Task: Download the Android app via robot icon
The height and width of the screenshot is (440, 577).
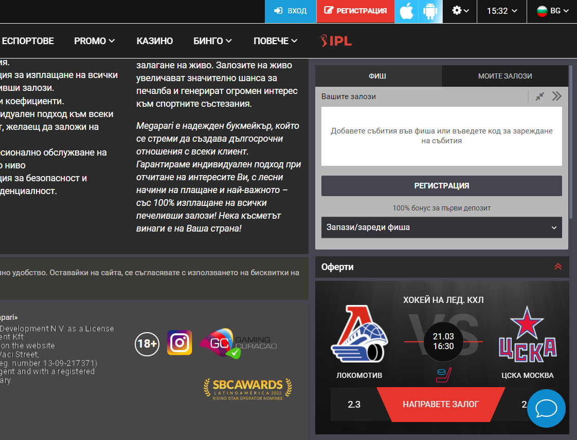Action: click(430, 11)
